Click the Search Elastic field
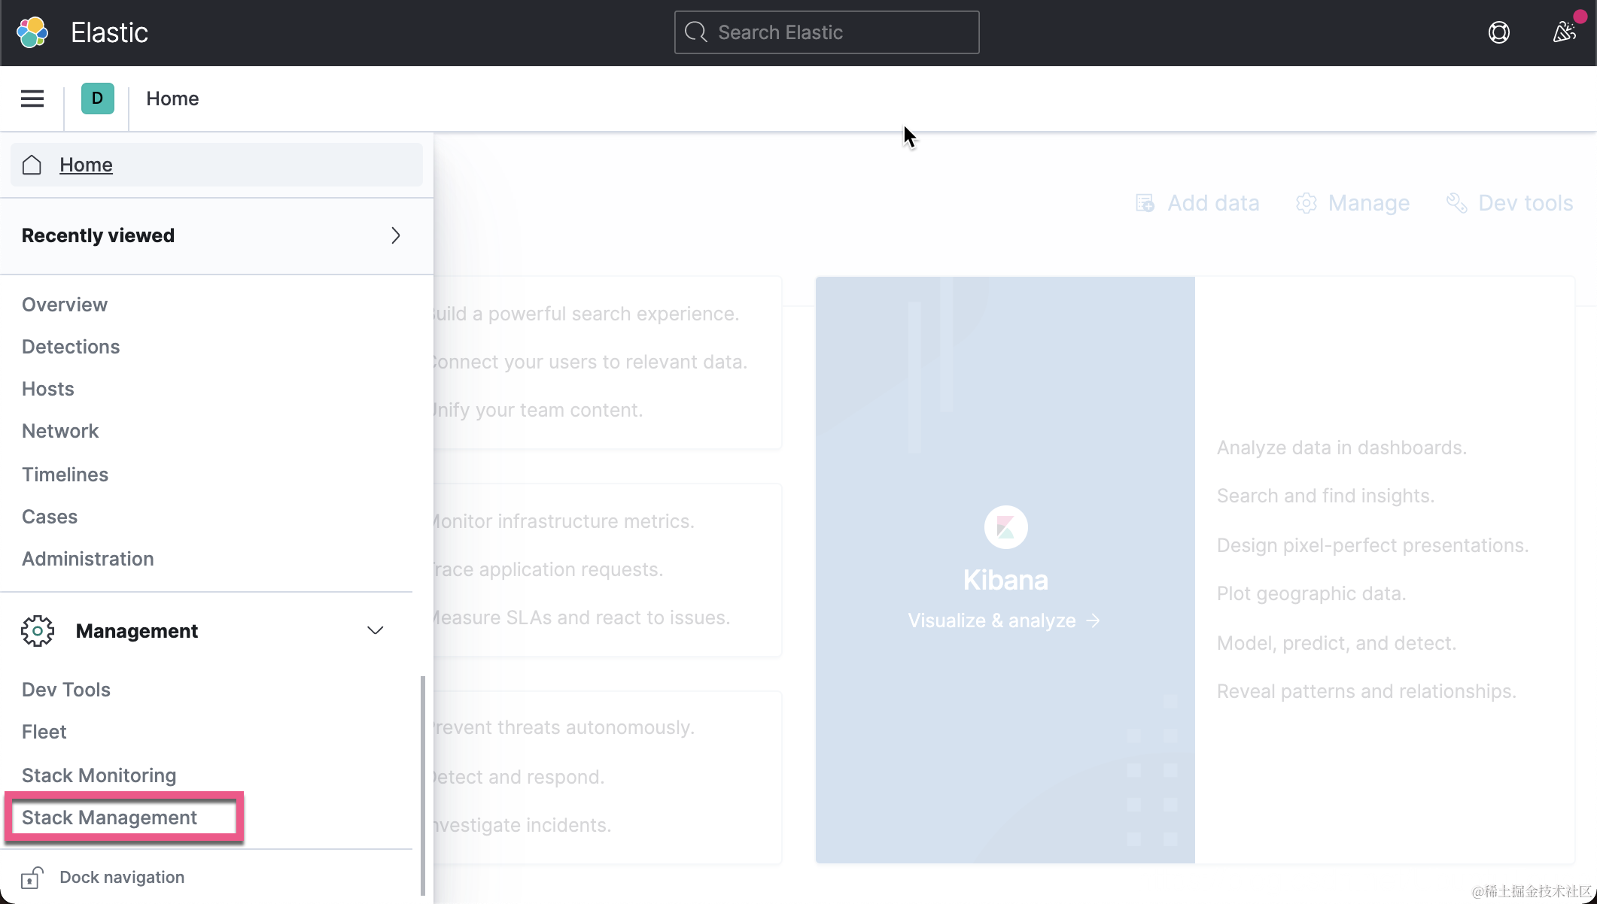This screenshot has height=904, width=1597. (826, 32)
